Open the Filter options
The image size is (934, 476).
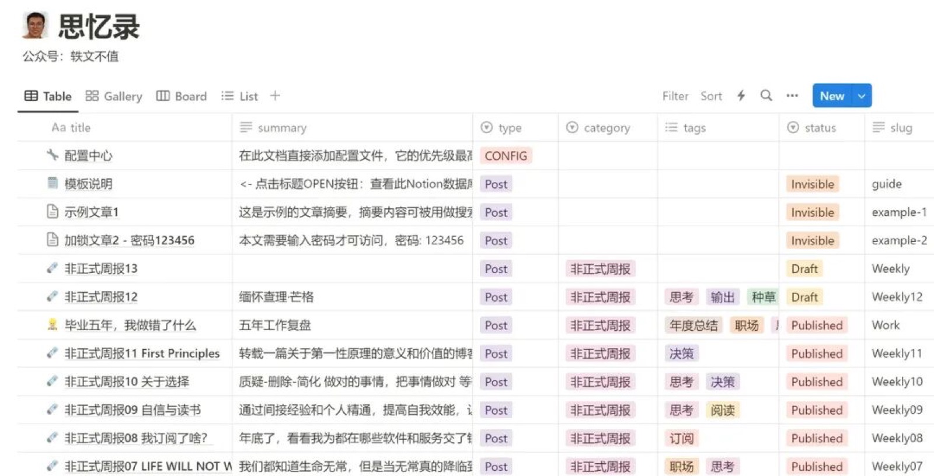[675, 96]
